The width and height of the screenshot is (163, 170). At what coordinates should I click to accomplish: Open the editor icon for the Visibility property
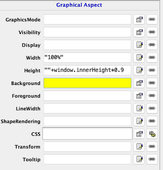pyautogui.click(x=139, y=32)
